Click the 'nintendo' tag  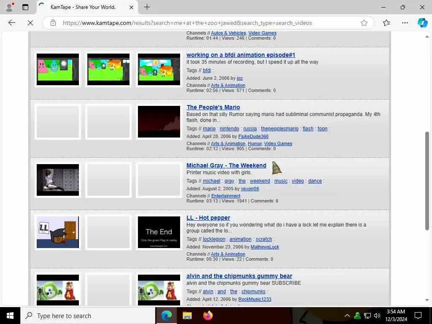point(229,129)
